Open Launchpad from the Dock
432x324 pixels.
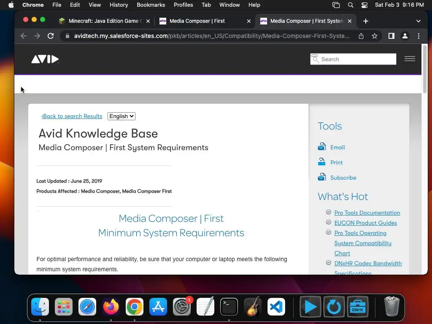tap(64, 307)
